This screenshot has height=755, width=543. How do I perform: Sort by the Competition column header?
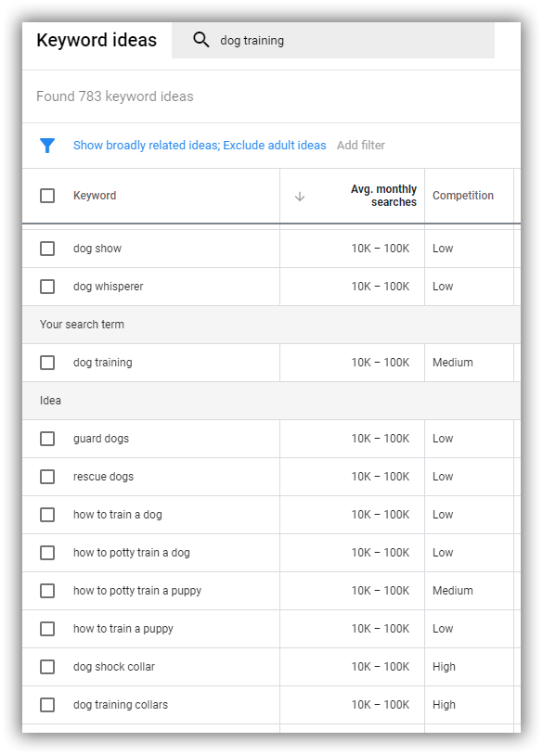[x=463, y=196]
